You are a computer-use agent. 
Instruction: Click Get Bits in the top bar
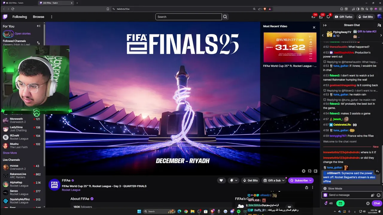(x=365, y=17)
